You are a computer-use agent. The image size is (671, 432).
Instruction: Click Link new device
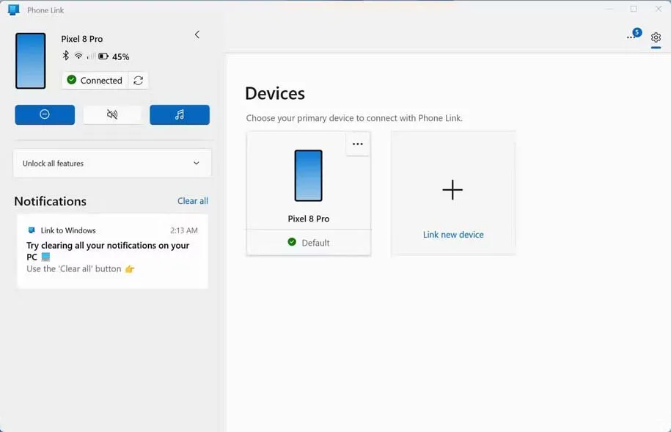pyautogui.click(x=452, y=235)
